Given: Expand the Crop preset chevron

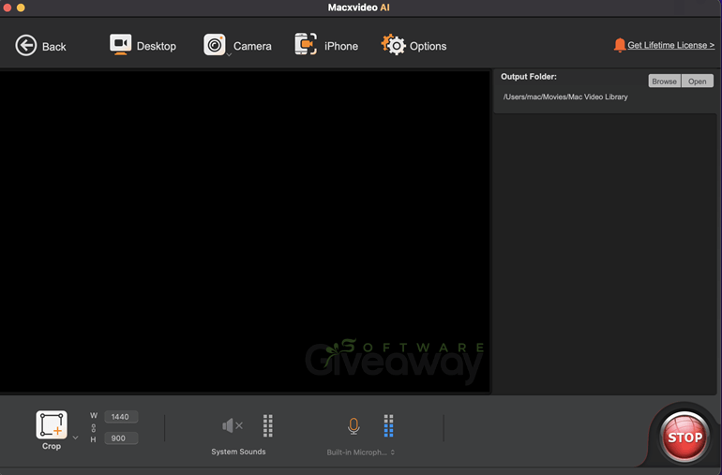Looking at the screenshot, I should click(x=76, y=438).
